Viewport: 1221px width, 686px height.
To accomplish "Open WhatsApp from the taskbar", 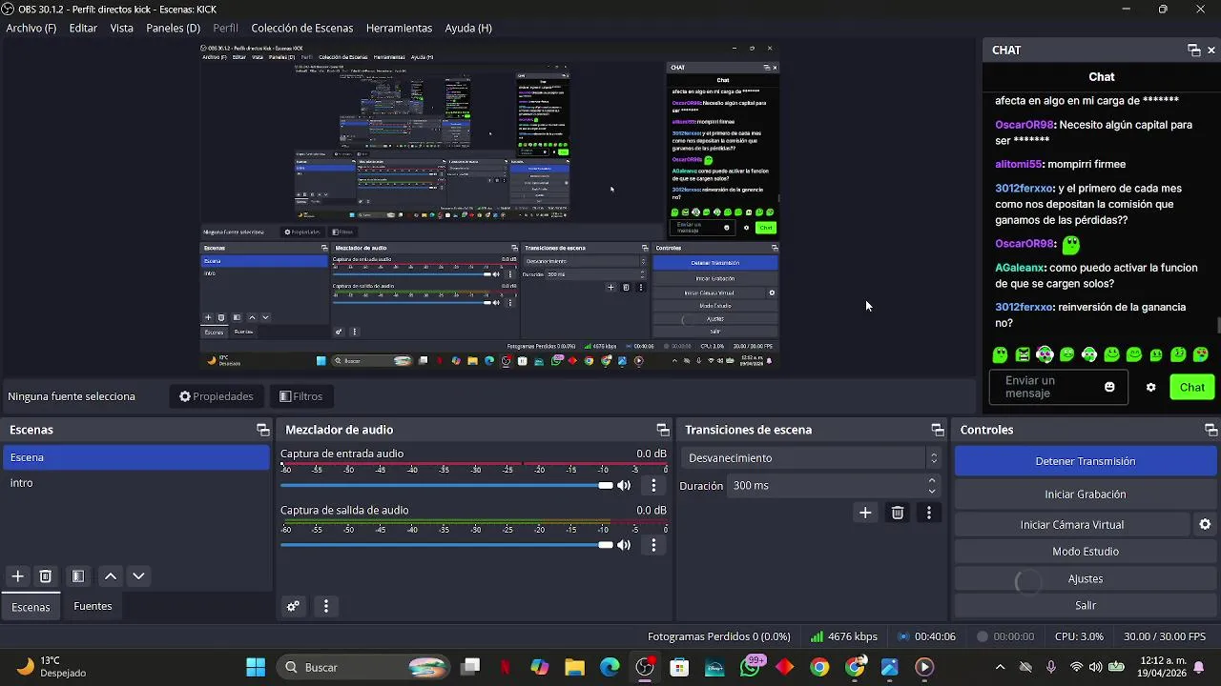I will tap(750, 667).
